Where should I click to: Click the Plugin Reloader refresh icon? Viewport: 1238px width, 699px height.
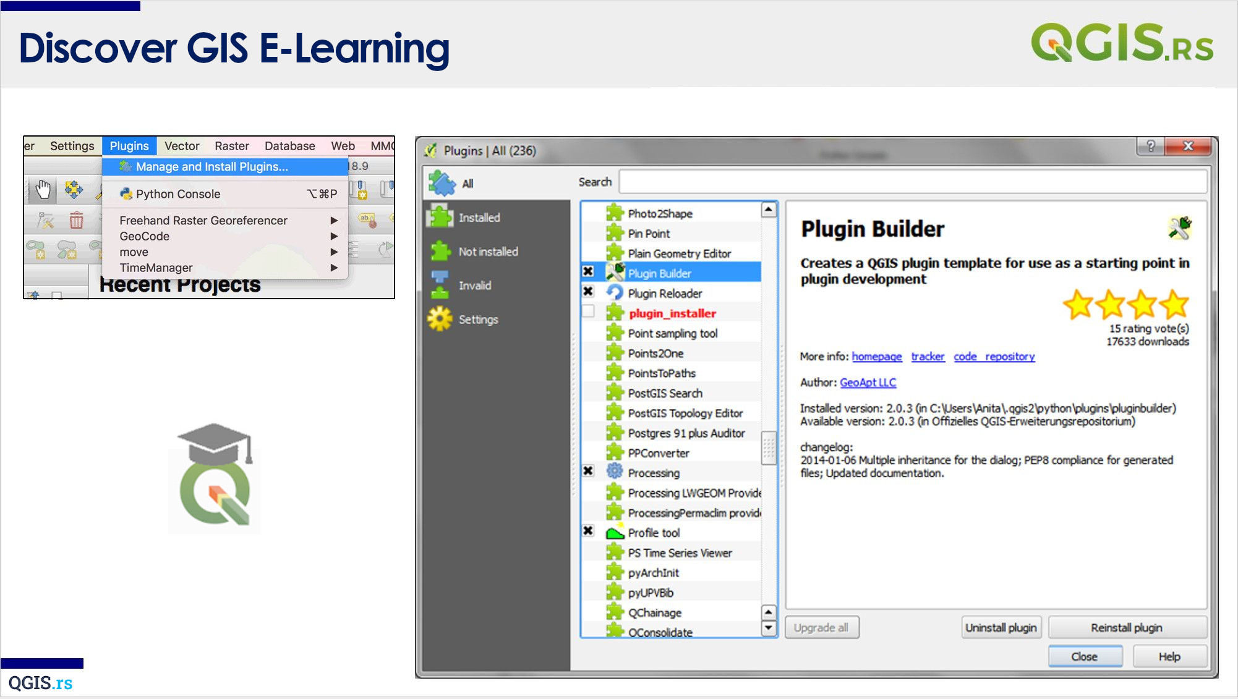(x=615, y=292)
